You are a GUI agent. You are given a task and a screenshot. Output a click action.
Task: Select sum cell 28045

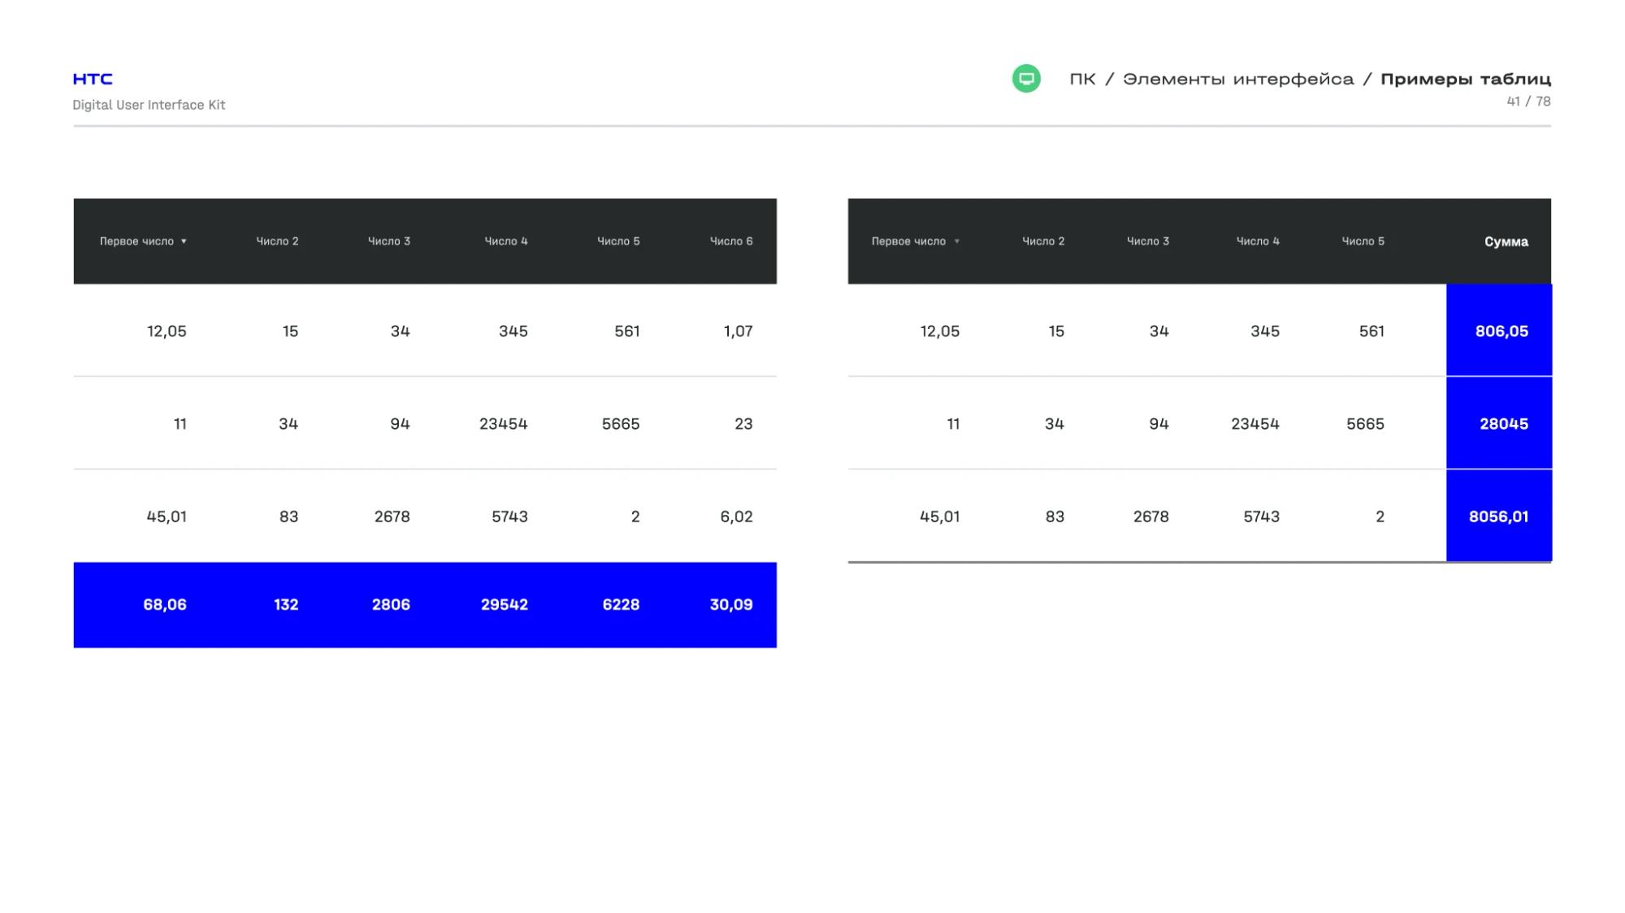coord(1499,423)
